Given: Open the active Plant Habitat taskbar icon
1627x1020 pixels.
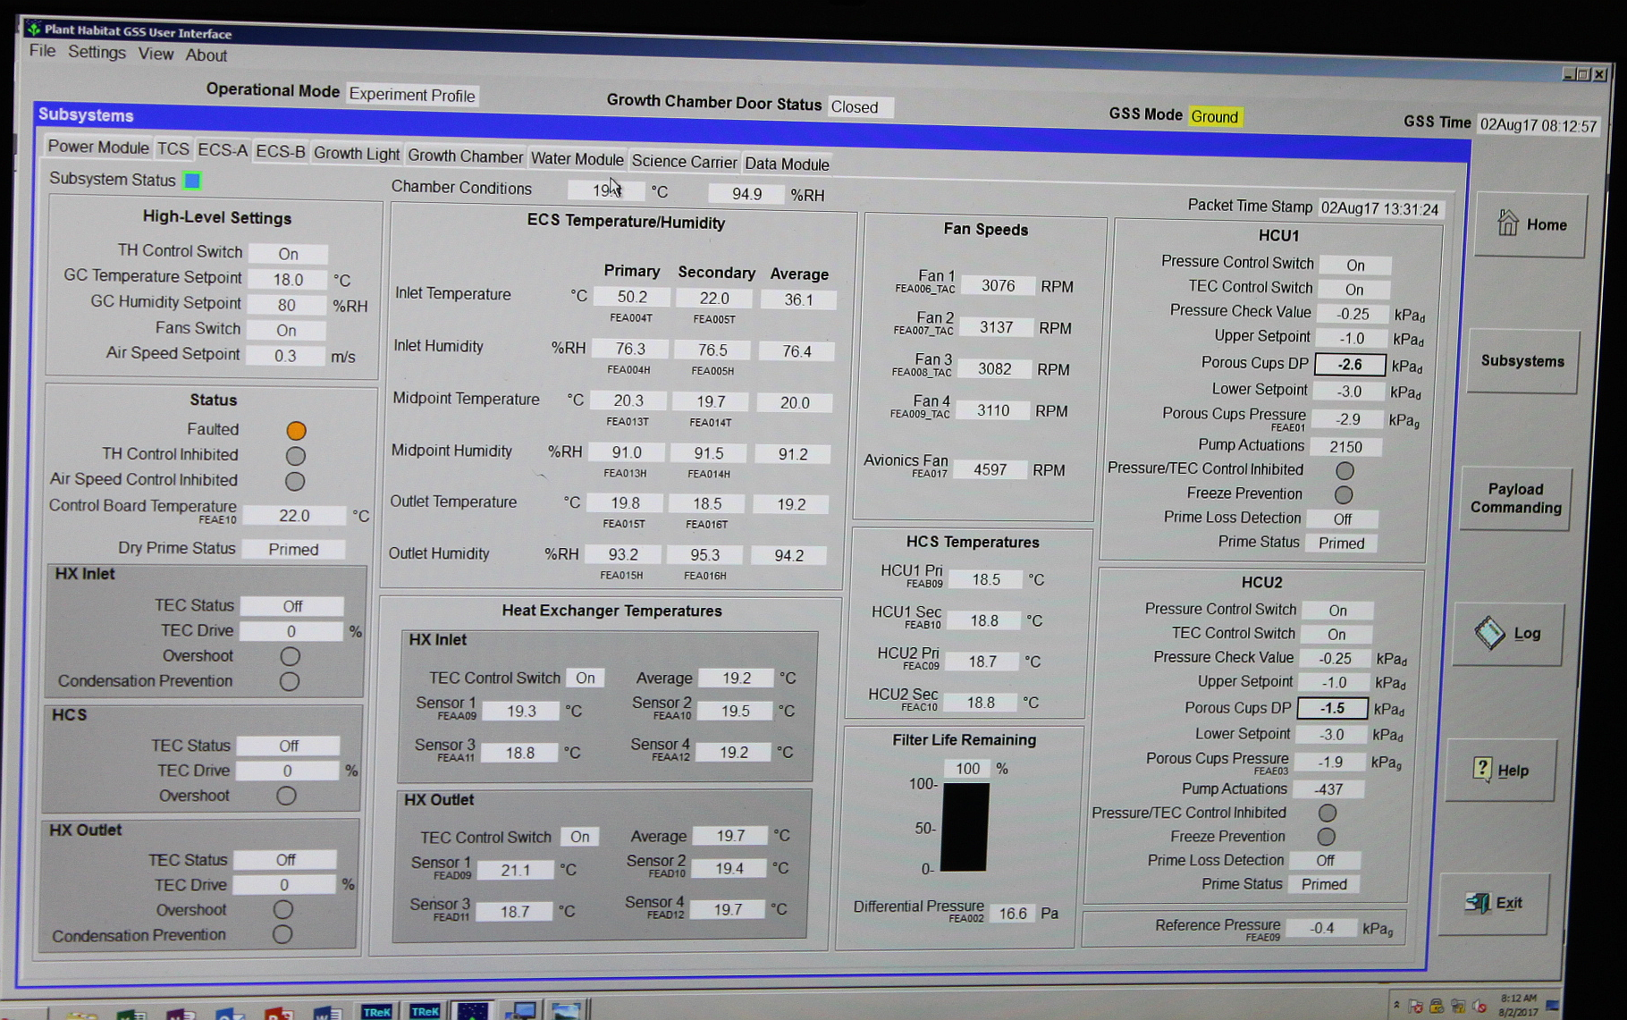Looking at the screenshot, I should 472,1010.
